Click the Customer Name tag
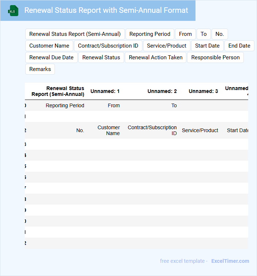 [49, 46]
